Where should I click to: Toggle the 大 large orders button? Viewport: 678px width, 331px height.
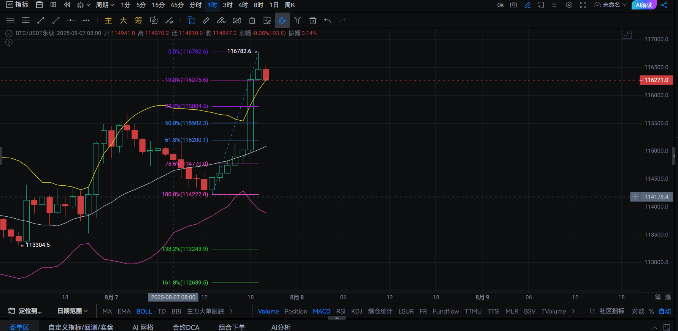[123, 20]
